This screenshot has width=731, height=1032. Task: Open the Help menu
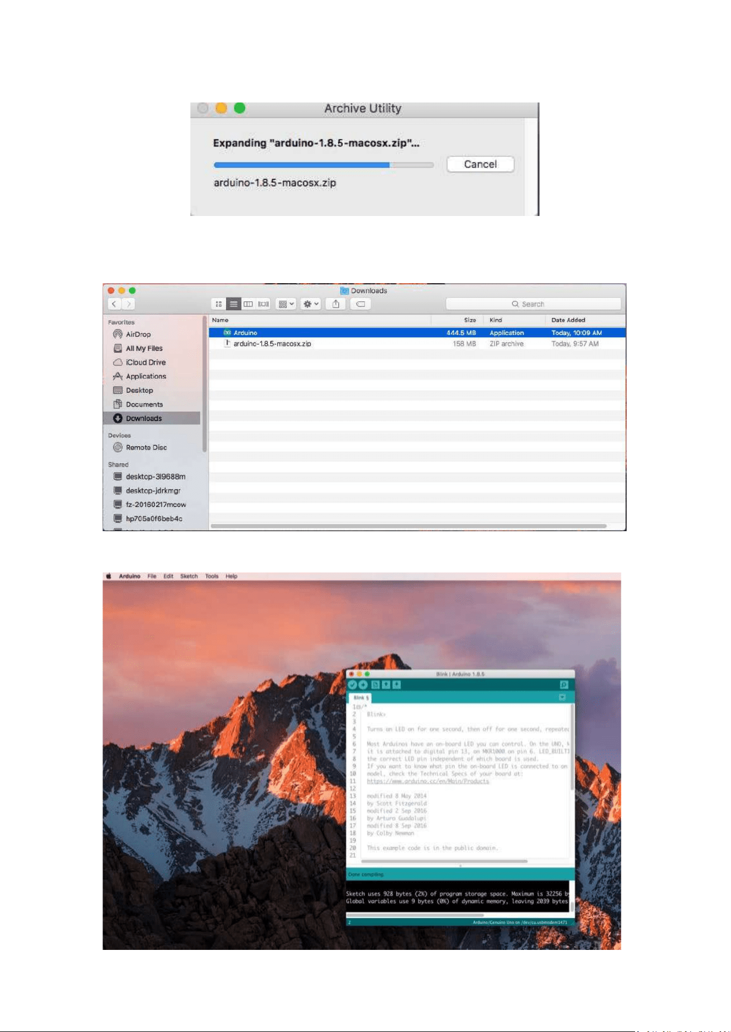(x=231, y=576)
